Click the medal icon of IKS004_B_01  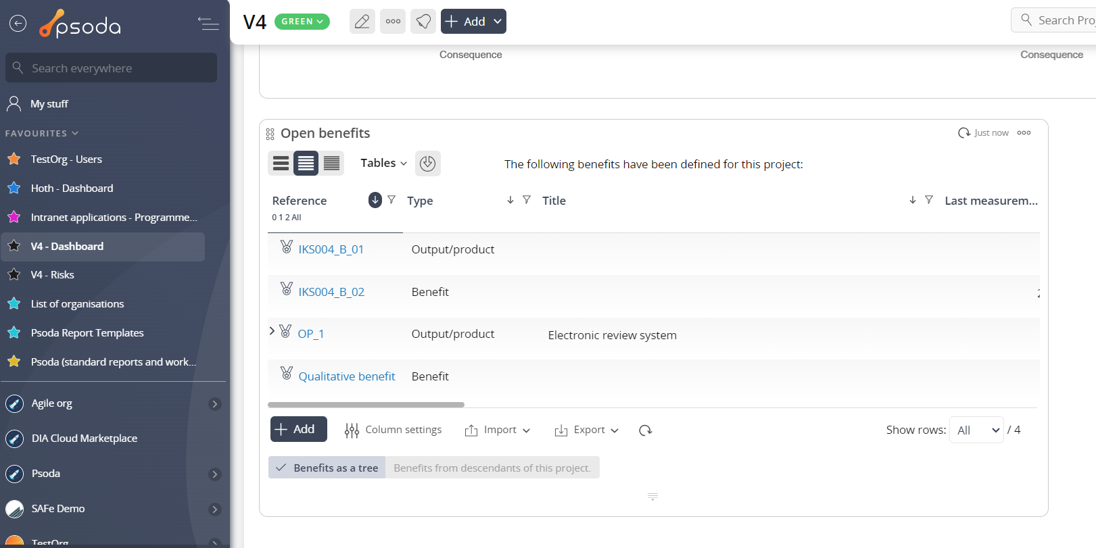click(287, 247)
